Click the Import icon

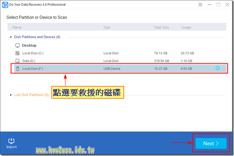click(11, 141)
